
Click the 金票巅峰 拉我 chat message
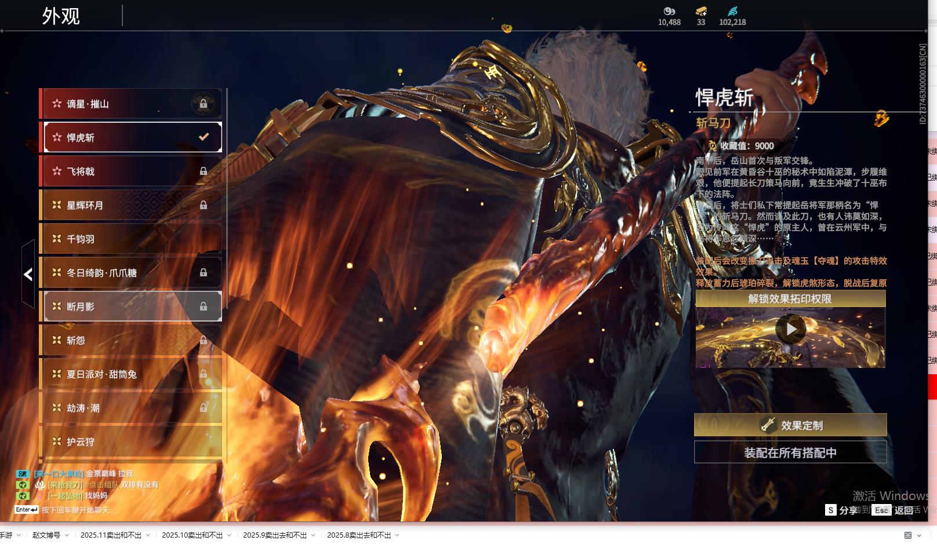[110, 474]
